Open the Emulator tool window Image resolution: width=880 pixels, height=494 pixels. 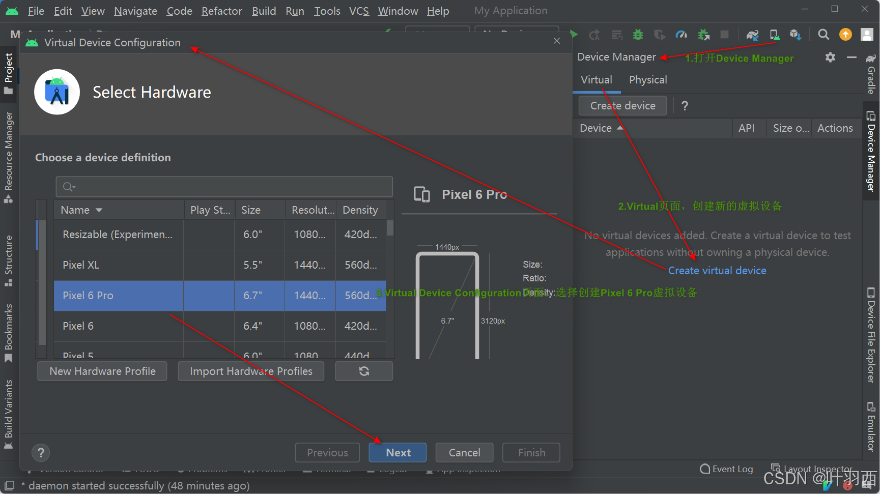click(x=871, y=426)
